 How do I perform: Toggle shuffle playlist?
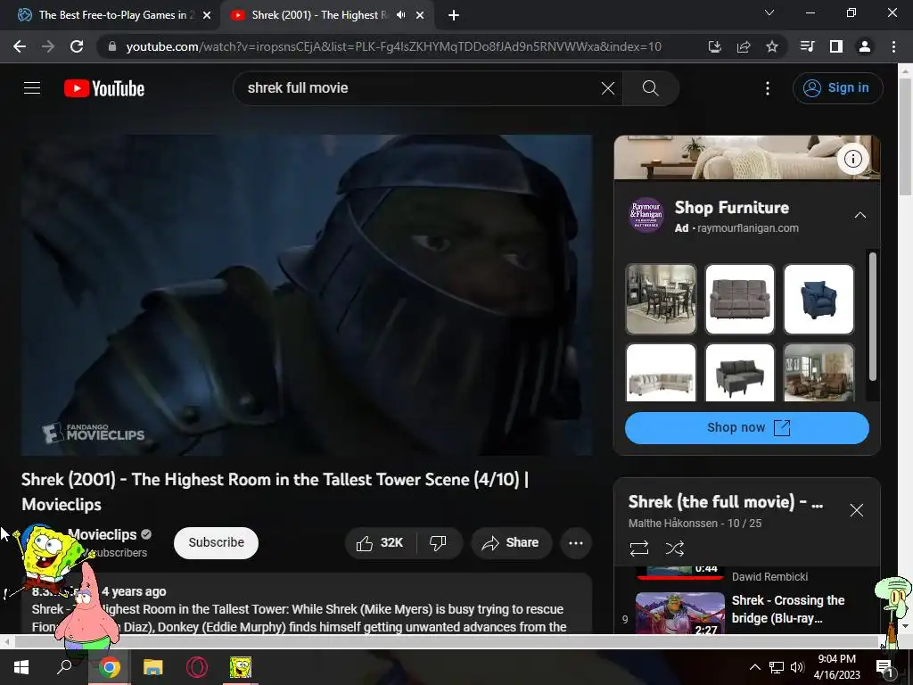[x=675, y=549]
